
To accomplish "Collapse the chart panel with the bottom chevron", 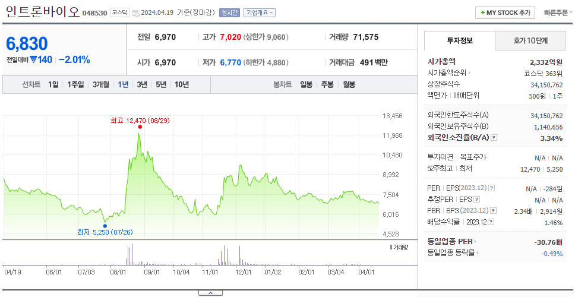I will pos(210,293).
